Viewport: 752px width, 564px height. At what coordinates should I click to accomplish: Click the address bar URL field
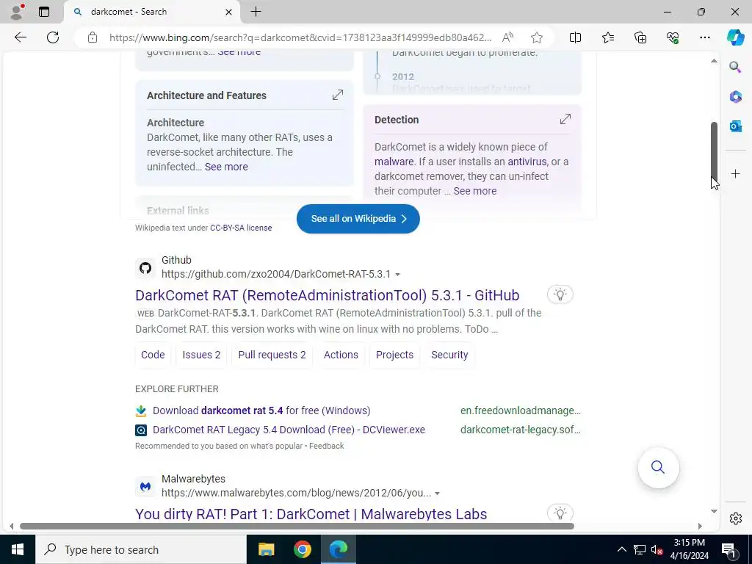coord(300,37)
